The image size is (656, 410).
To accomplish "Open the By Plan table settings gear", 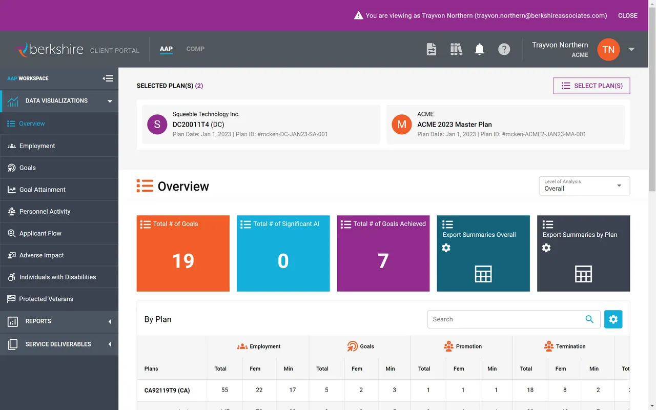I will (613, 319).
